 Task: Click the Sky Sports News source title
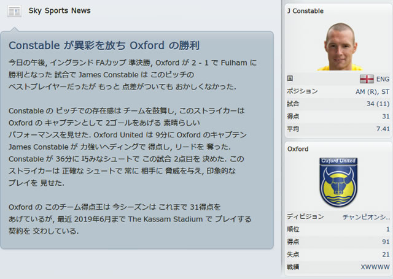[60, 11]
